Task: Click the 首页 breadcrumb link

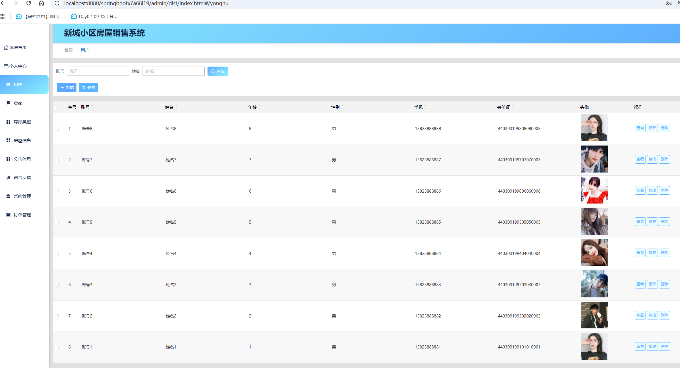Action: [x=68, y=50]
